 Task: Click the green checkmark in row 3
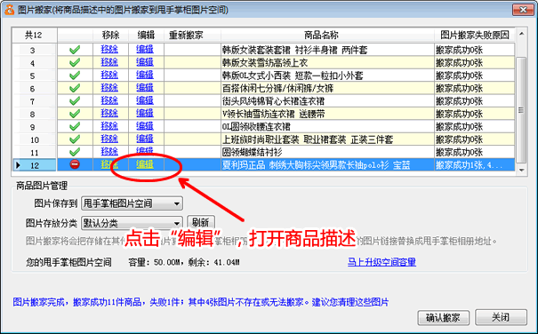[75, 50]
